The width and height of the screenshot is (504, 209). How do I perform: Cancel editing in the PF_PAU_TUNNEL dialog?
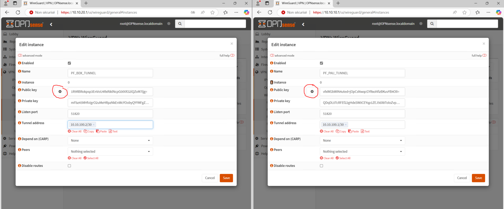pos(462,178)
